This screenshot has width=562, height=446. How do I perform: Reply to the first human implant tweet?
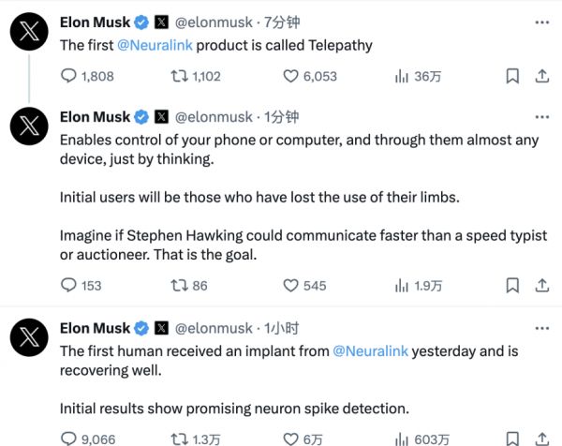pyautogui.click(x=68, y=438)
